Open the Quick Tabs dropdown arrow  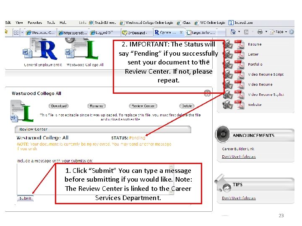[x=22, y=33]
